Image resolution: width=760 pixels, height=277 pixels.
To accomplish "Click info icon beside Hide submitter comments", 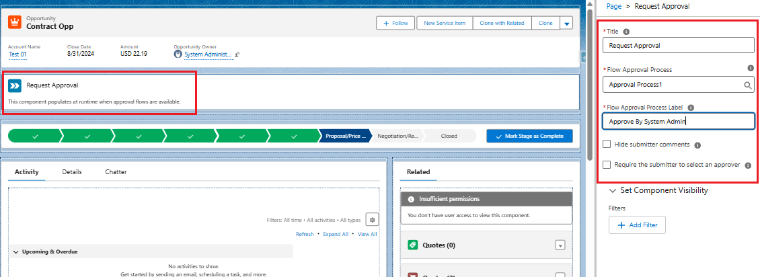I will [697, 145].
